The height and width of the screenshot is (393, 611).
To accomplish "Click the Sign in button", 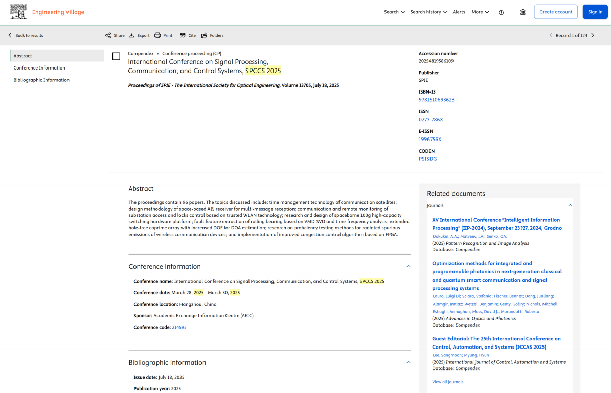I will 595,12.
